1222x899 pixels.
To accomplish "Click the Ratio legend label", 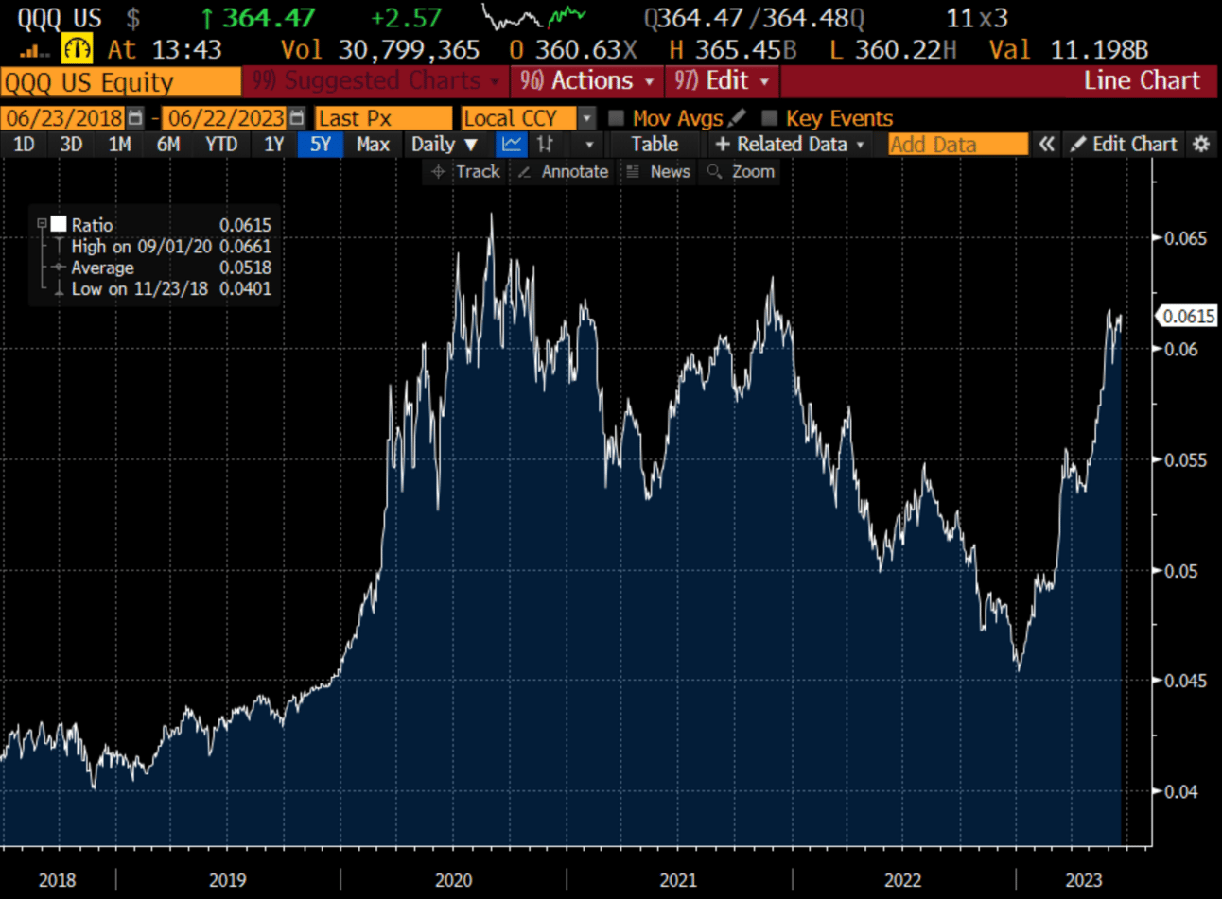I will click(x=93, y=225).
